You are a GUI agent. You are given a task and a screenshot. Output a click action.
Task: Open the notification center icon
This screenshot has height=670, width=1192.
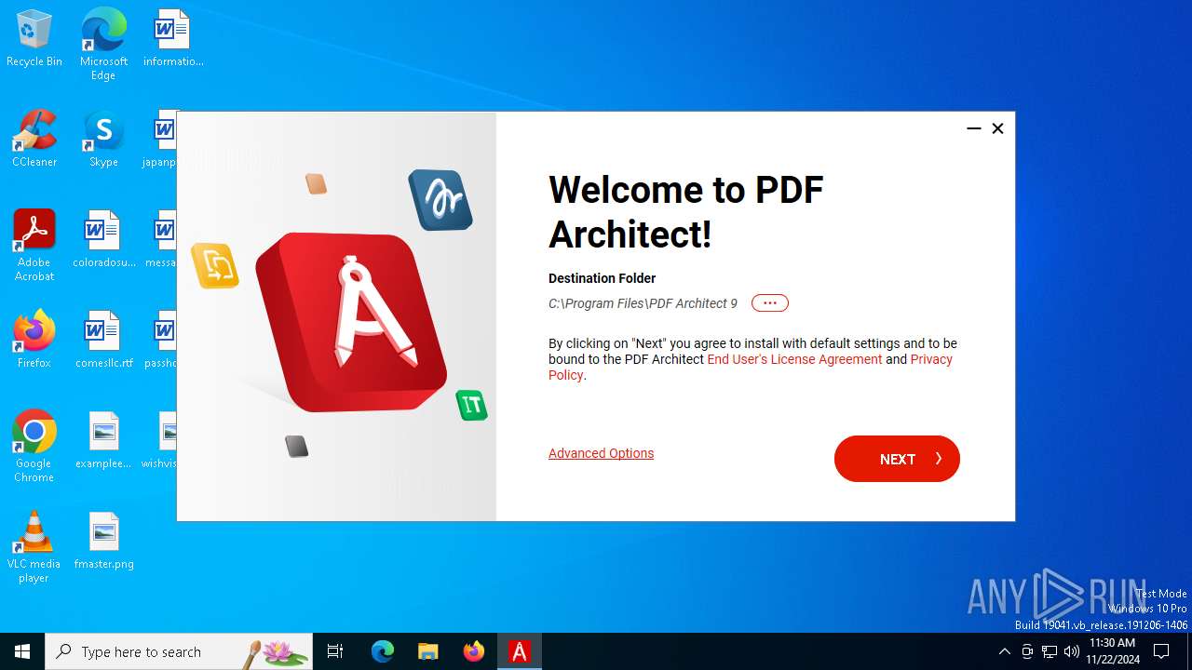(x=1161, y=651)
